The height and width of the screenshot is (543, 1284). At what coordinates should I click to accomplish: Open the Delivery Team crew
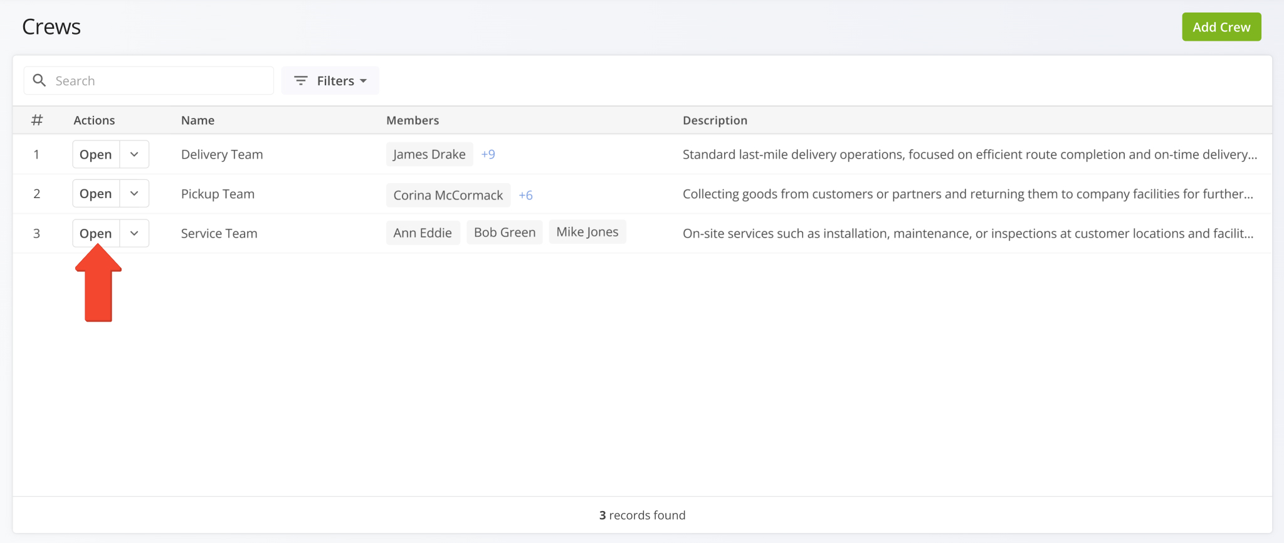[96, 154]
